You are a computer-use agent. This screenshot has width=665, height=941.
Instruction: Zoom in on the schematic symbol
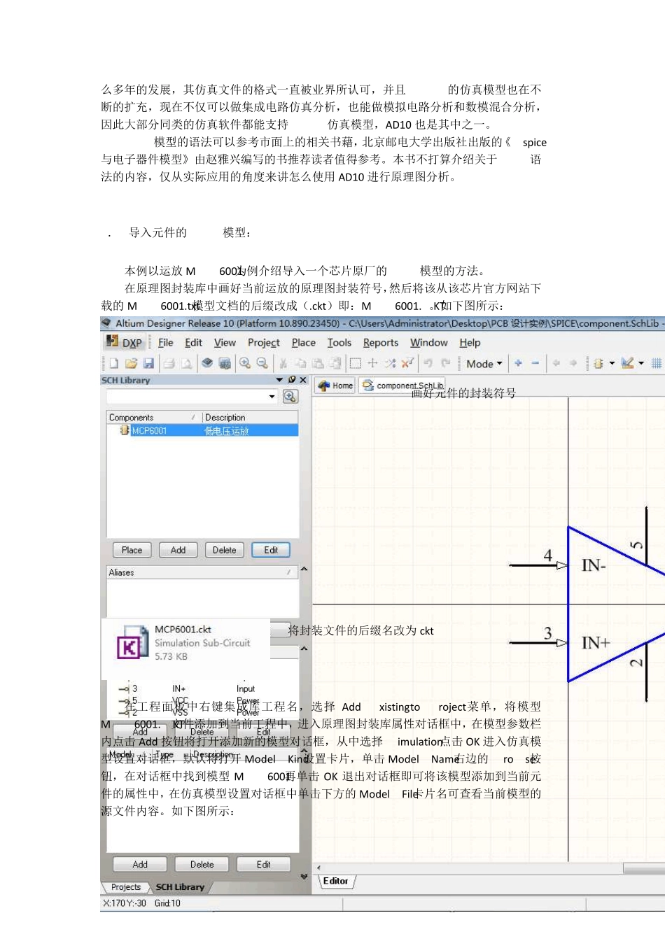click(245, 363)
